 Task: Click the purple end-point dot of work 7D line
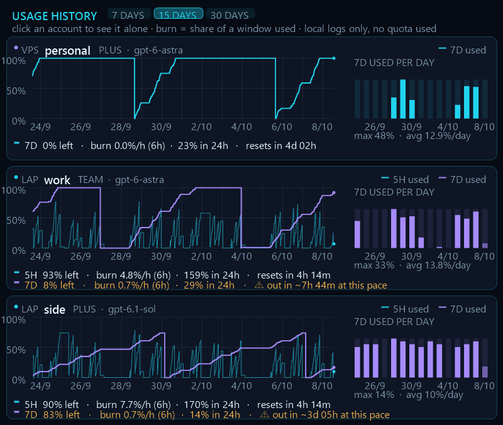coord(334,193)
